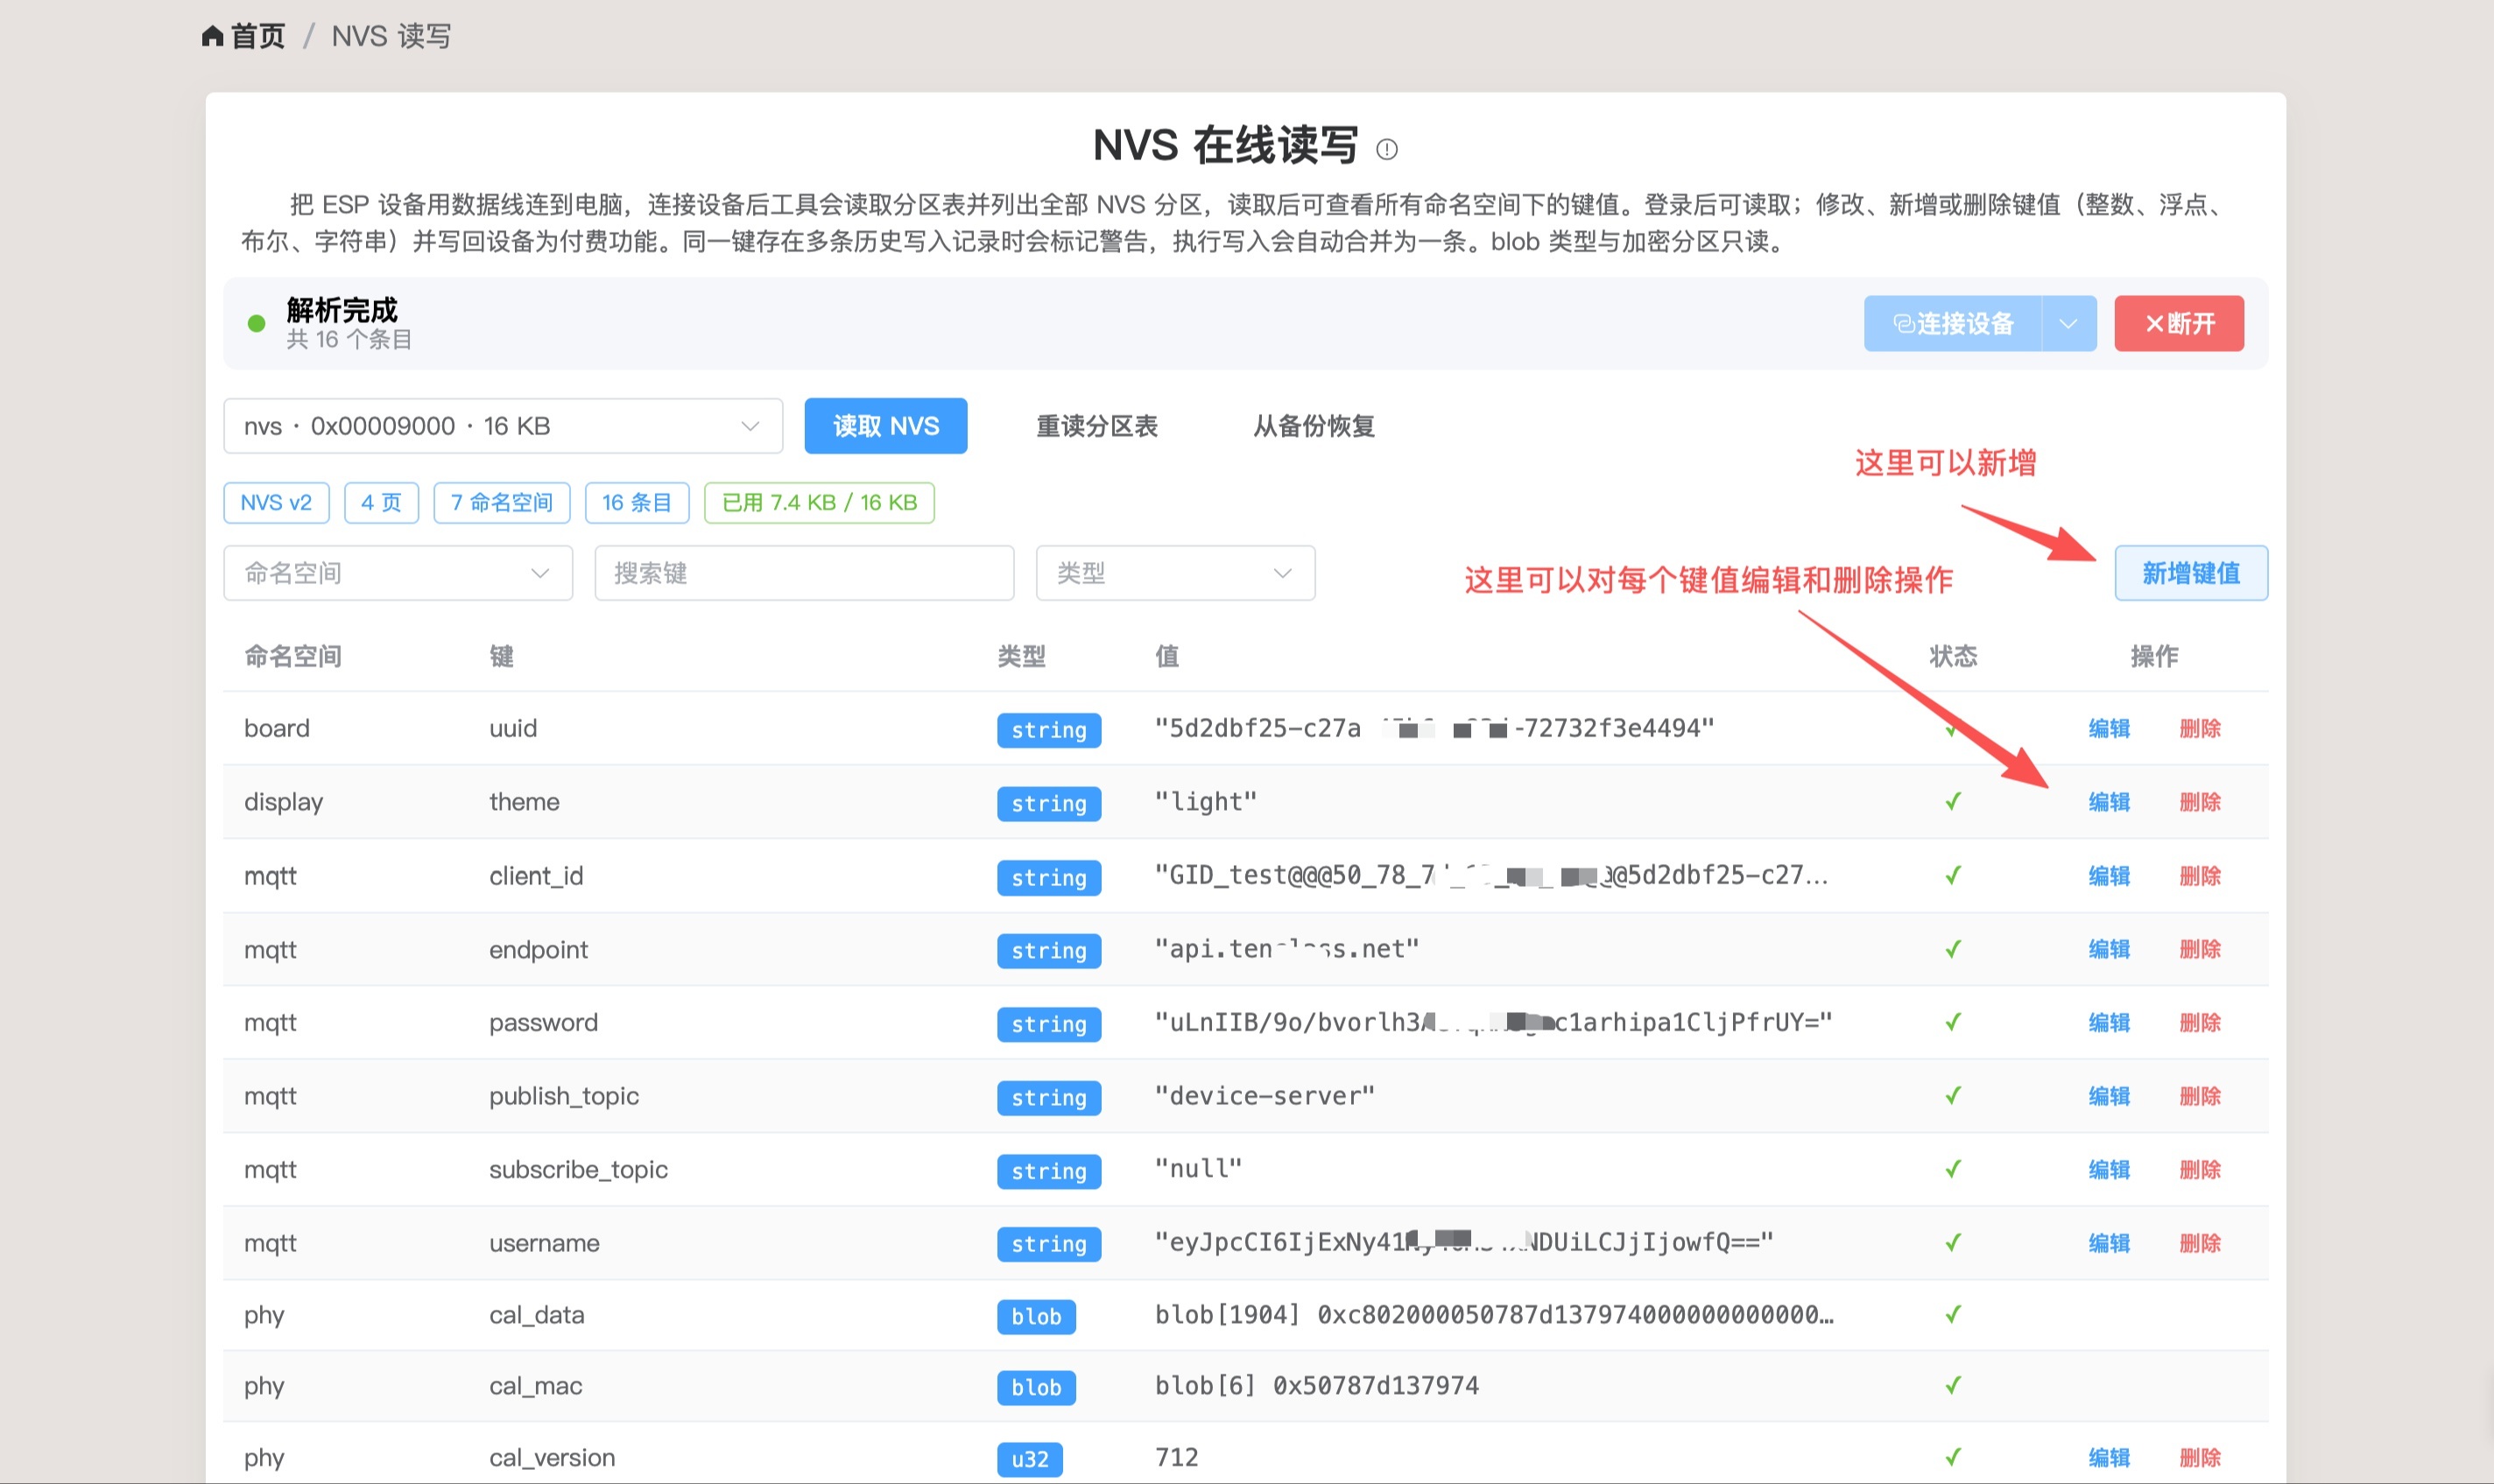Click the 首页 breadcrumb link

pos(258,37)
